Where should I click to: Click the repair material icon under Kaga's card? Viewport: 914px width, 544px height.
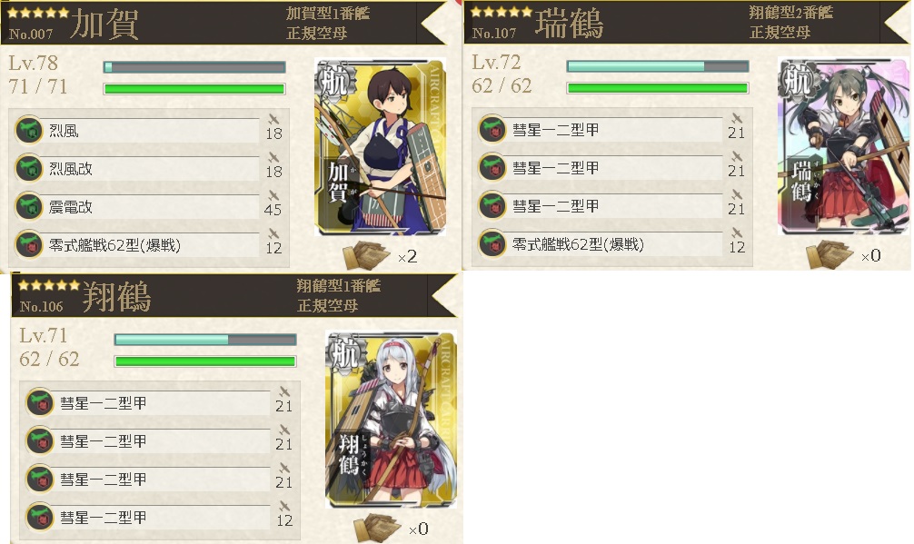pyautogui.click(x=365, y=255)
